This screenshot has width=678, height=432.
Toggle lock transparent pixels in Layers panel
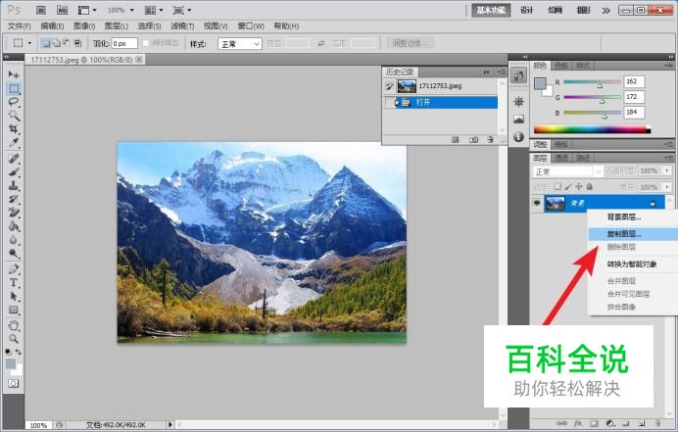click(557, 187)
